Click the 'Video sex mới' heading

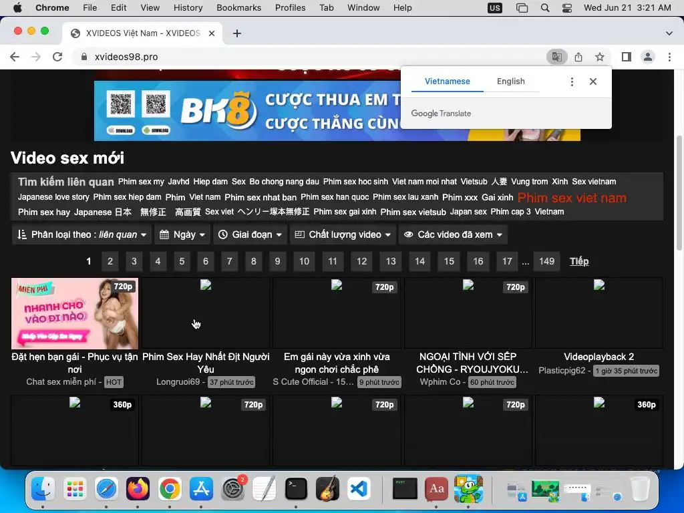coord(67,158)
